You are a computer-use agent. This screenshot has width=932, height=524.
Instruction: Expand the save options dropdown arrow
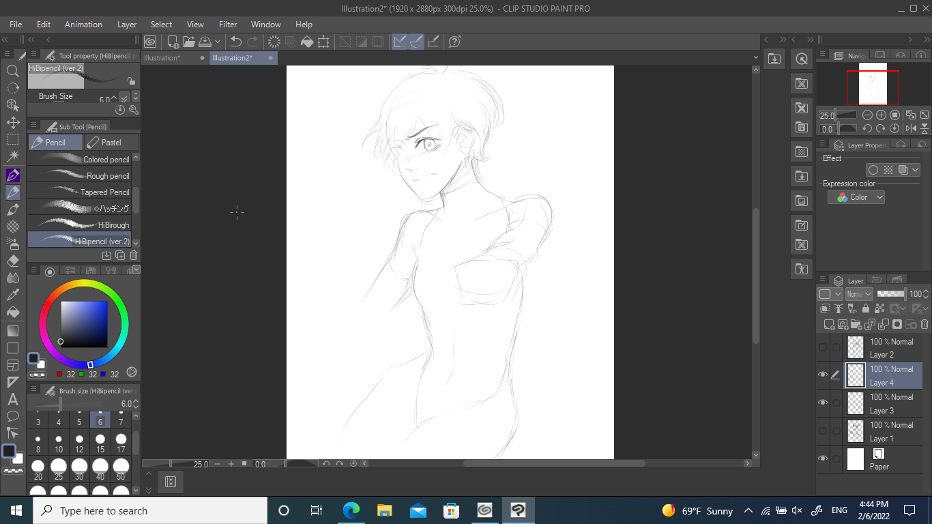218,42
